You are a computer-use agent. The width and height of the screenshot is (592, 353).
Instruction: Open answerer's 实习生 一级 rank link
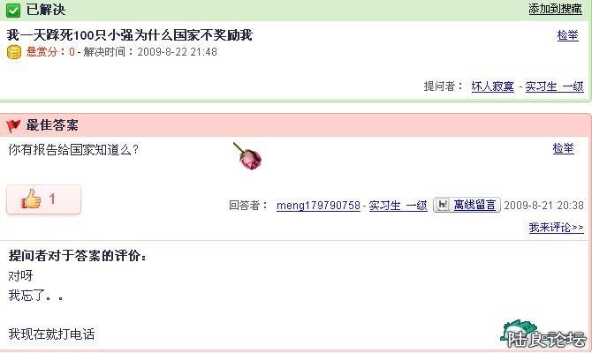pyautogui.click(x=398, y=206)
